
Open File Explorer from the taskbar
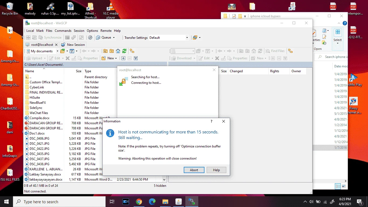pos(165,202)
